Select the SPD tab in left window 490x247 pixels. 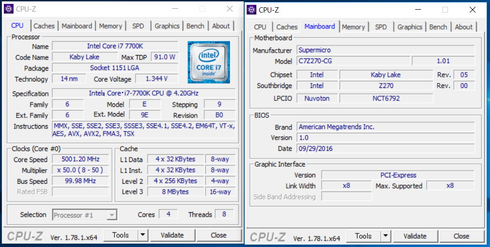point(138,26)
